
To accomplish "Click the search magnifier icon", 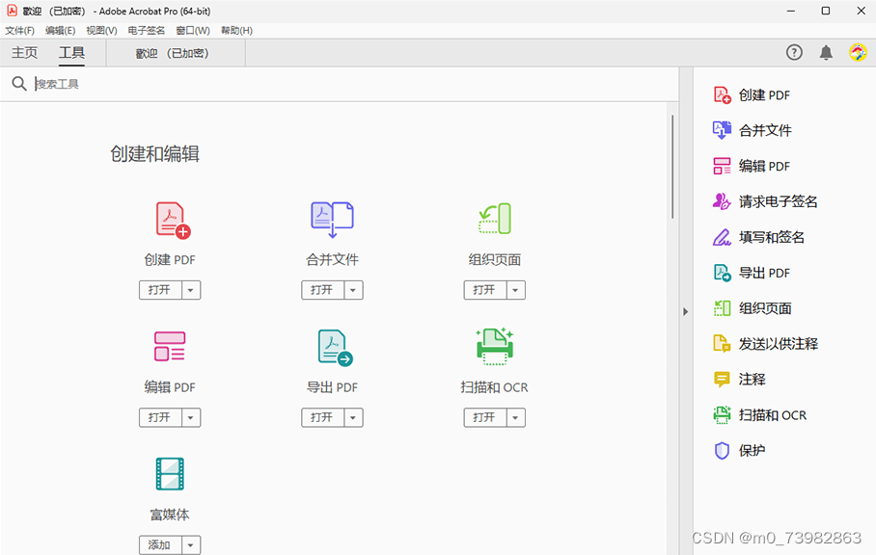I will point(19,84).
